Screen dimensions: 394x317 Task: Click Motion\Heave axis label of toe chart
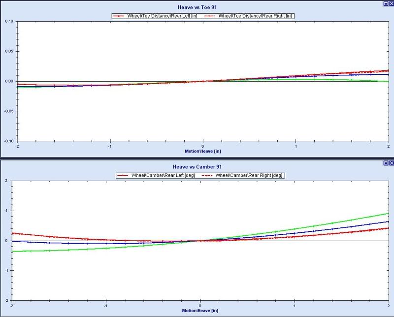tap(203, 151)
